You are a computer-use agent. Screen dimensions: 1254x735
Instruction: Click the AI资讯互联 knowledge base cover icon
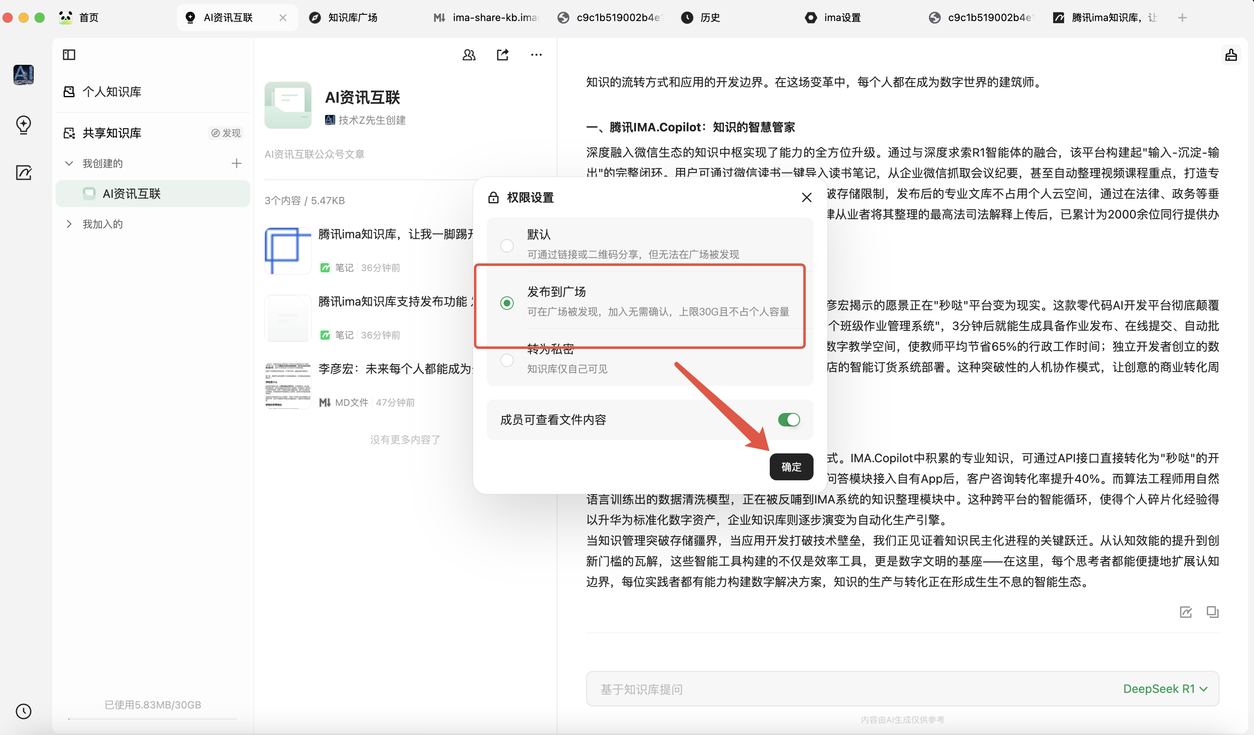(288, 105)
